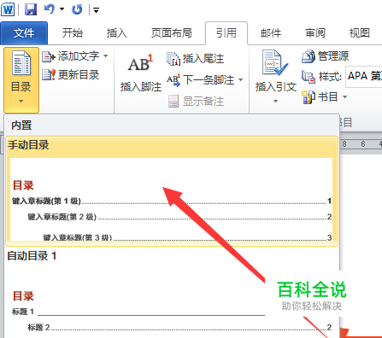Click '标题 2' line in 自动目录 preview

tap(179, 328)
